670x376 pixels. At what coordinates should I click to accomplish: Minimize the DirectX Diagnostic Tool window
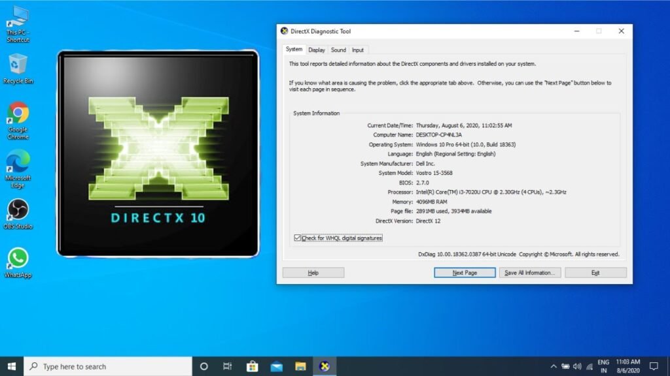[x=576, y=31]
